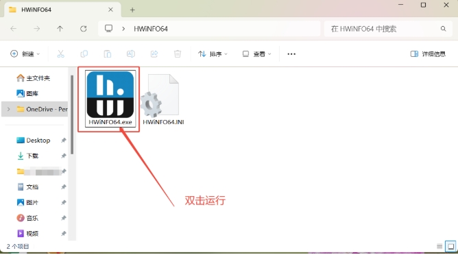Viewport: 458px width, 255px height.
Task: Maximize the File Explorer window
Action: pyautogui.click(x=423, y=5)
